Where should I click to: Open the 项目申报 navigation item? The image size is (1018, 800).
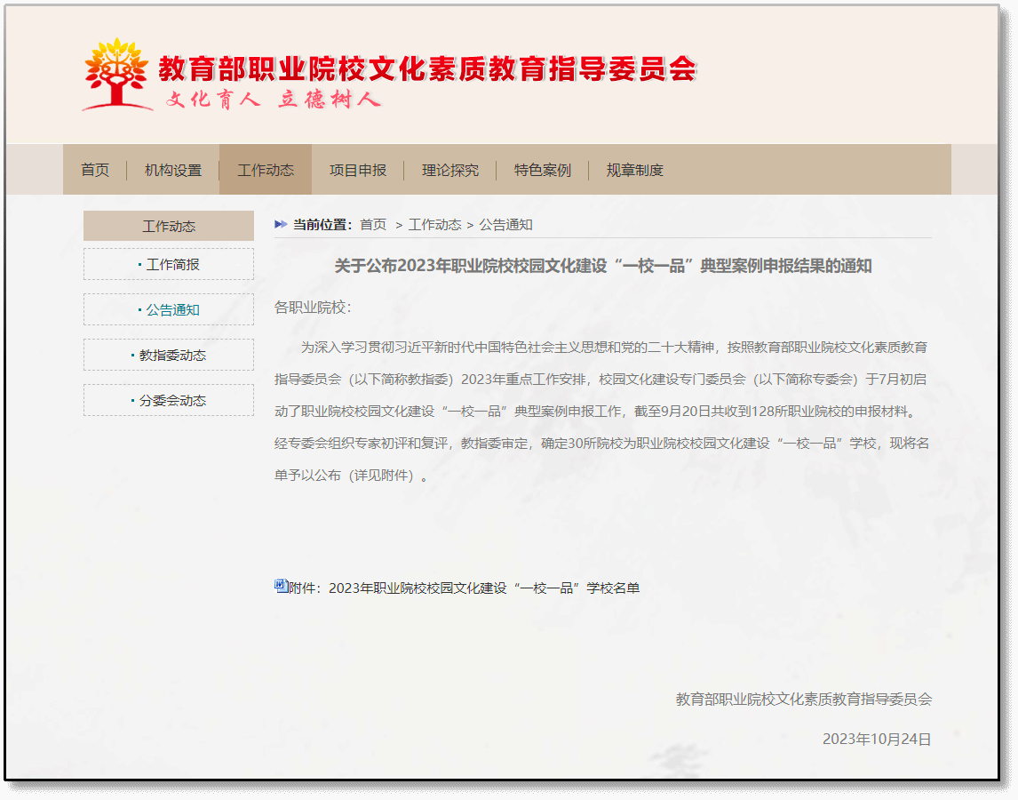click(x=358, y=170)
